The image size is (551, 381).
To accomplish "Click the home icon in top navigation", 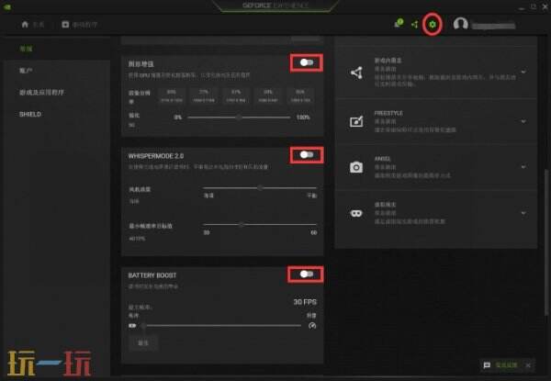I will [25, 24].
